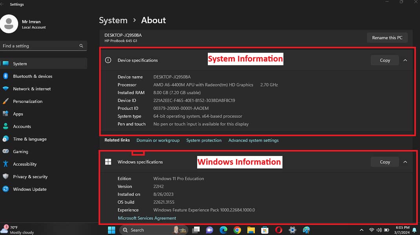Screen dimensions: 420x235
Task: Open Windows Update section
Action: click(29, 189)
